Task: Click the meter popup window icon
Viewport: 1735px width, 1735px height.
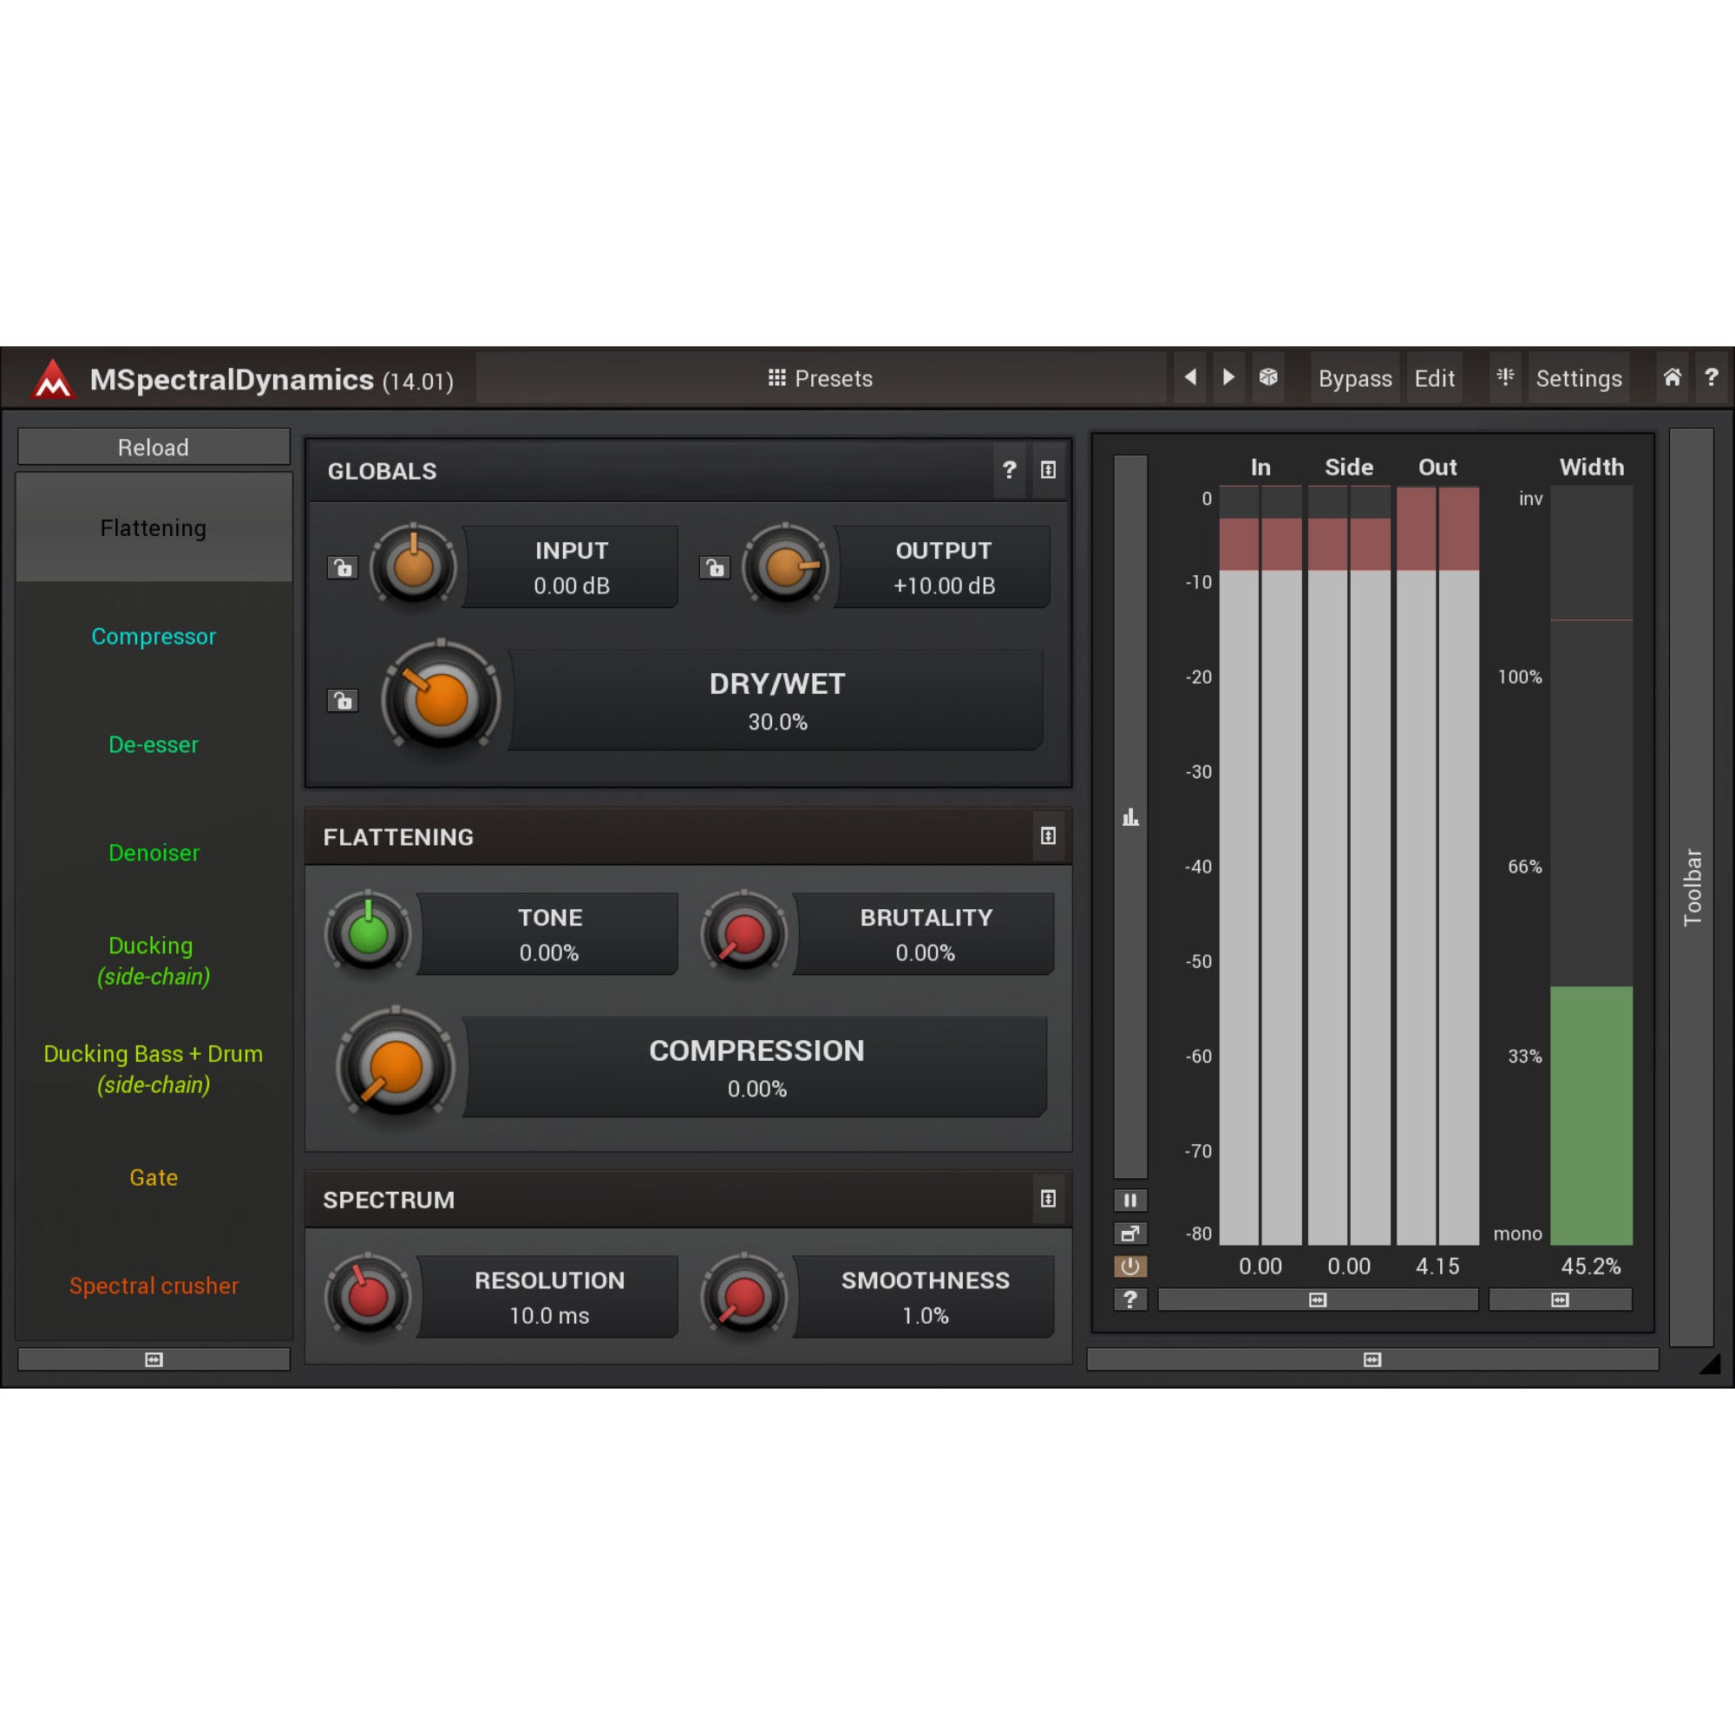Action: pyautogui.click(x=1130, y=1234)
